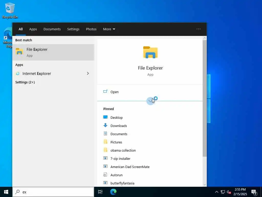Open the pinned Documents label
This screenshot has width=262, height=197.
pyautogui.click(x=119, y=134)
